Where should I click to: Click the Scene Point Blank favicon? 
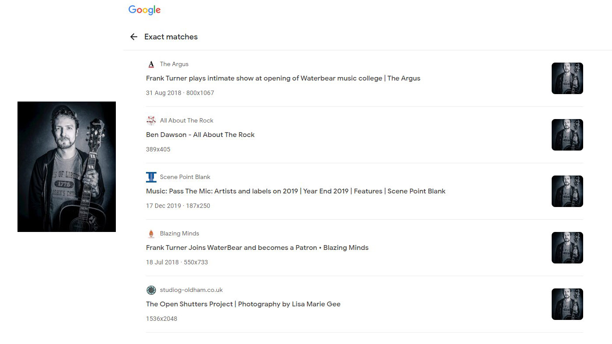151,177
